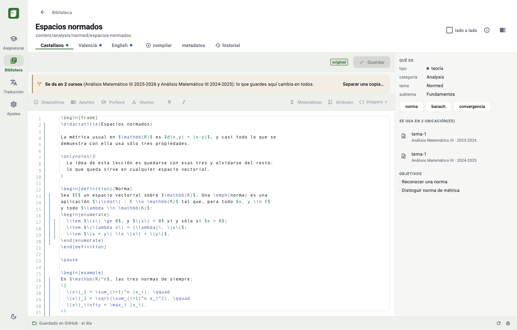Toggle the side panel layout icon
The image size is (517, 330).
[x=503, y=30]
